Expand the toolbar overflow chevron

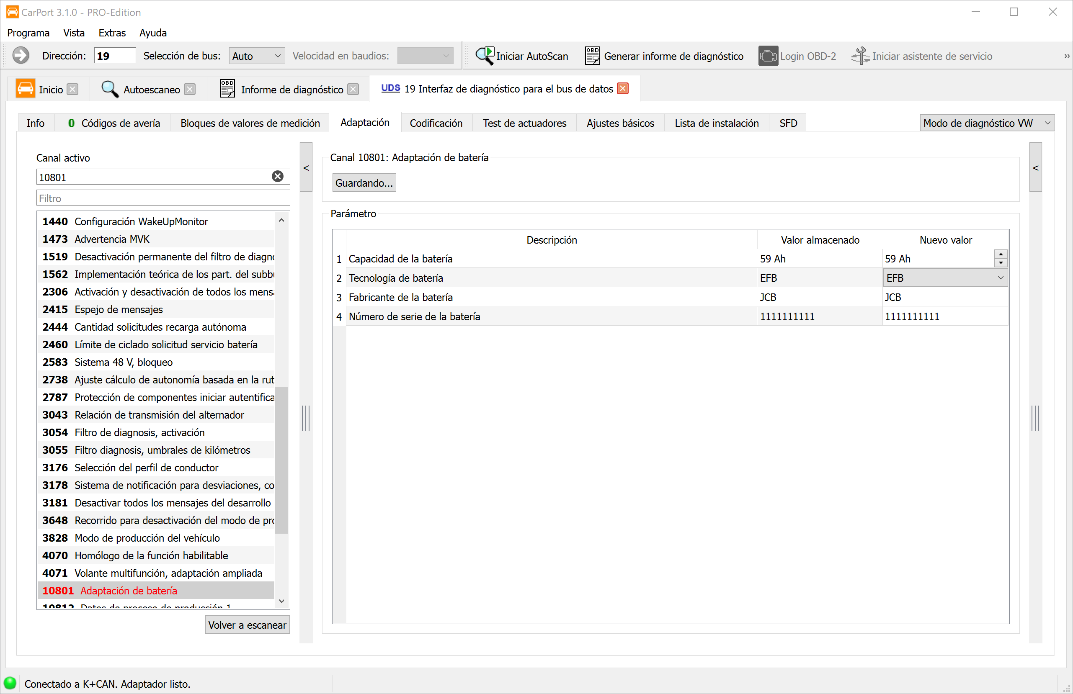pyautogui.click(x=1066, y=57)
